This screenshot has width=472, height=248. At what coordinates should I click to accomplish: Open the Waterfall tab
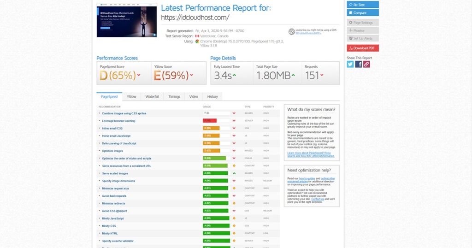point(152,97)
